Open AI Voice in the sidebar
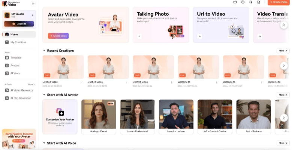The image size is (292, 150). click(x=15, y=73)
